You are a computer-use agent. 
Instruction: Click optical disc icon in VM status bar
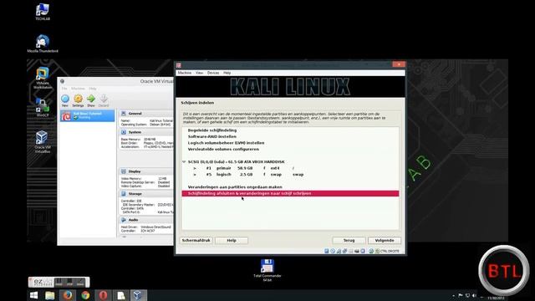click(x=333, y=251)
